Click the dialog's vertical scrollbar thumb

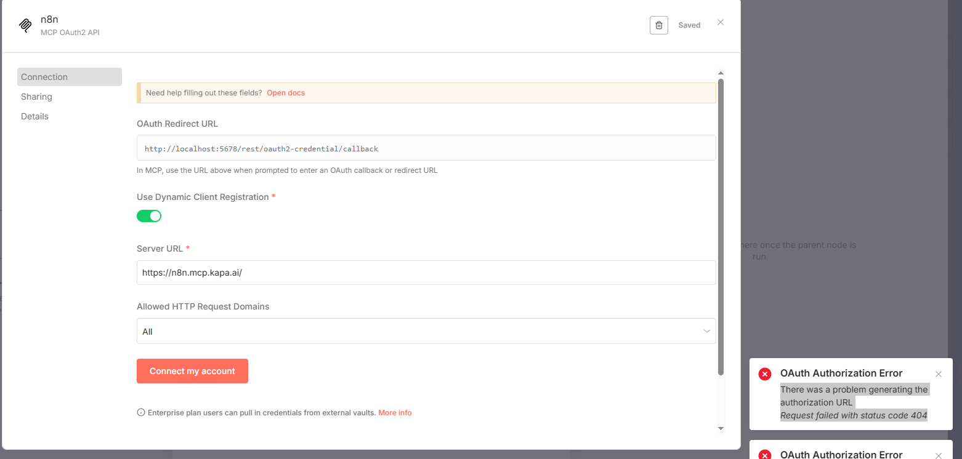pyautogui.click(x=721, y=226)
